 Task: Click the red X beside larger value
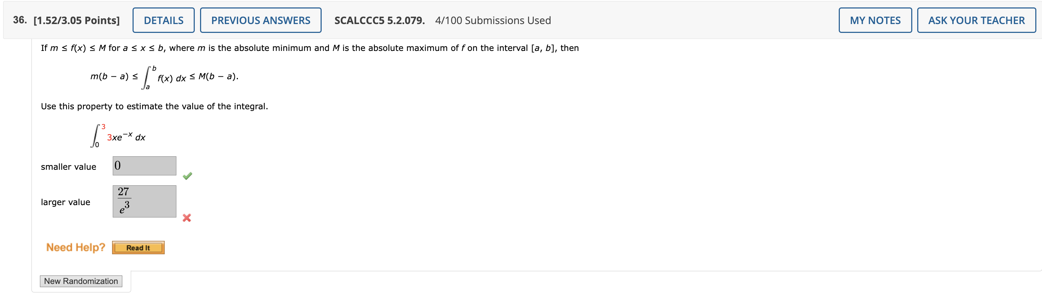tap(187, 218)
